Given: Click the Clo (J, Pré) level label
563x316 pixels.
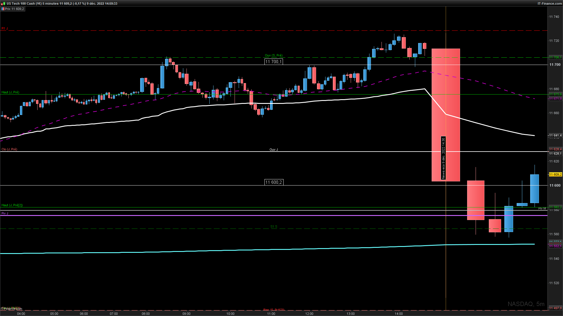Looking at the screenshot, I should pos(9,149).
